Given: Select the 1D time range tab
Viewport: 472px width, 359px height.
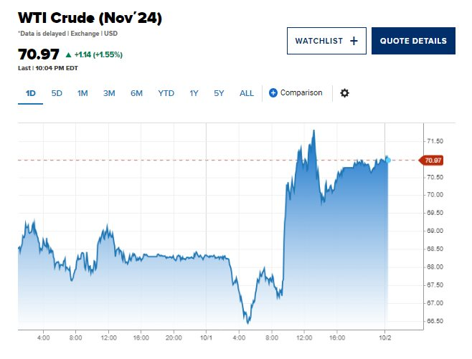Looking at the screenshot, I should click(31, 93).
